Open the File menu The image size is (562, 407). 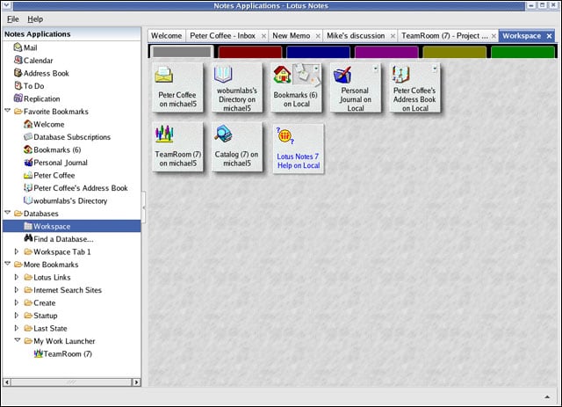tap(12, 18)
